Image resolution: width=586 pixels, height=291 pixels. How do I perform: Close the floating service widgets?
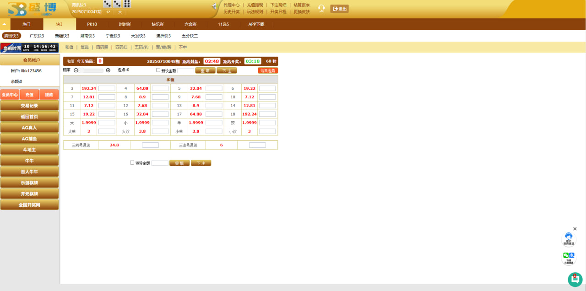click(x=575, y=229)
